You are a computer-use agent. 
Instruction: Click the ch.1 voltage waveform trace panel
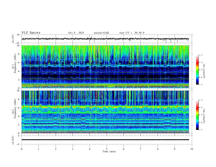tap(107, 39)
